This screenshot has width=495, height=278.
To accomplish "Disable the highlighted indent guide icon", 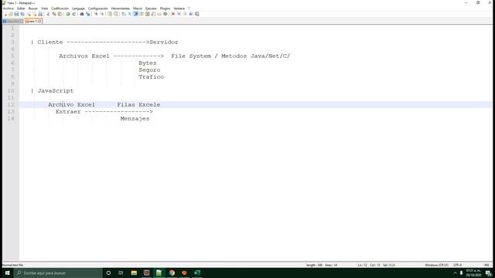I will pos(135,14).
